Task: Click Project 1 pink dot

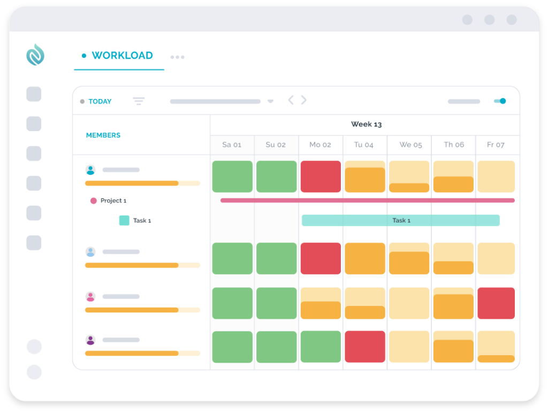Action: [x=93, y=201]
